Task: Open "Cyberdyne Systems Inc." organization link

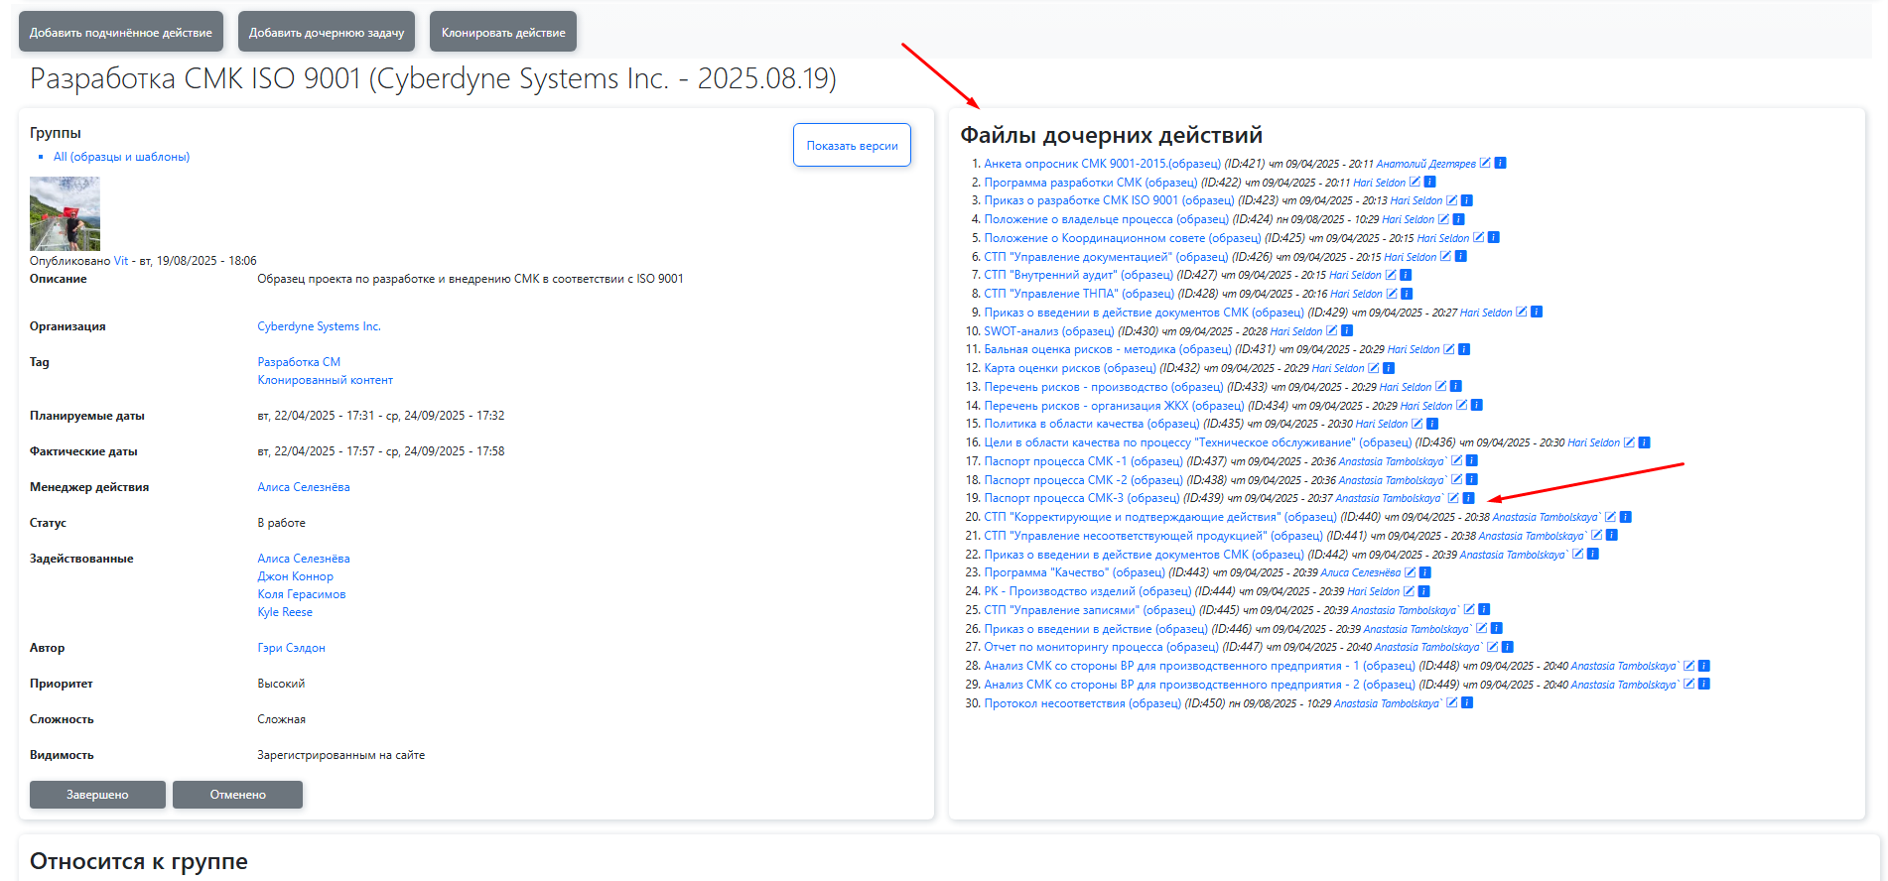Action: (319, 326)
